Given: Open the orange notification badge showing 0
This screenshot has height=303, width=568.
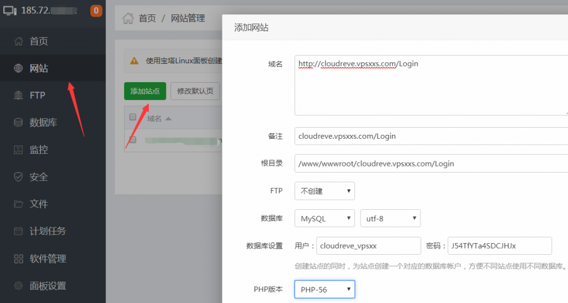Looking at the screenshot, I should tap(96, 11).
